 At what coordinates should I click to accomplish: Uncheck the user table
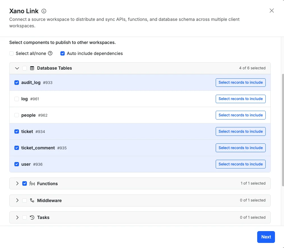[16, 164]
